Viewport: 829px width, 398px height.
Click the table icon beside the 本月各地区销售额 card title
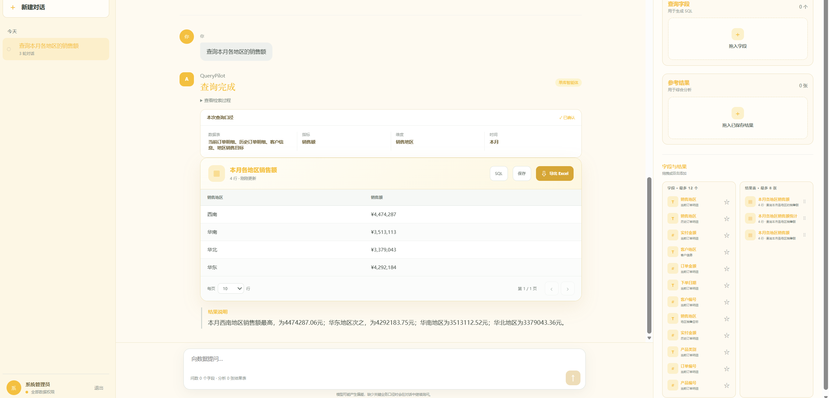pyautogui.click(x=216, y=173)
